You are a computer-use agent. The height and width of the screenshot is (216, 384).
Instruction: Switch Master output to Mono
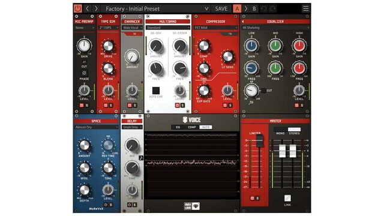280,130
